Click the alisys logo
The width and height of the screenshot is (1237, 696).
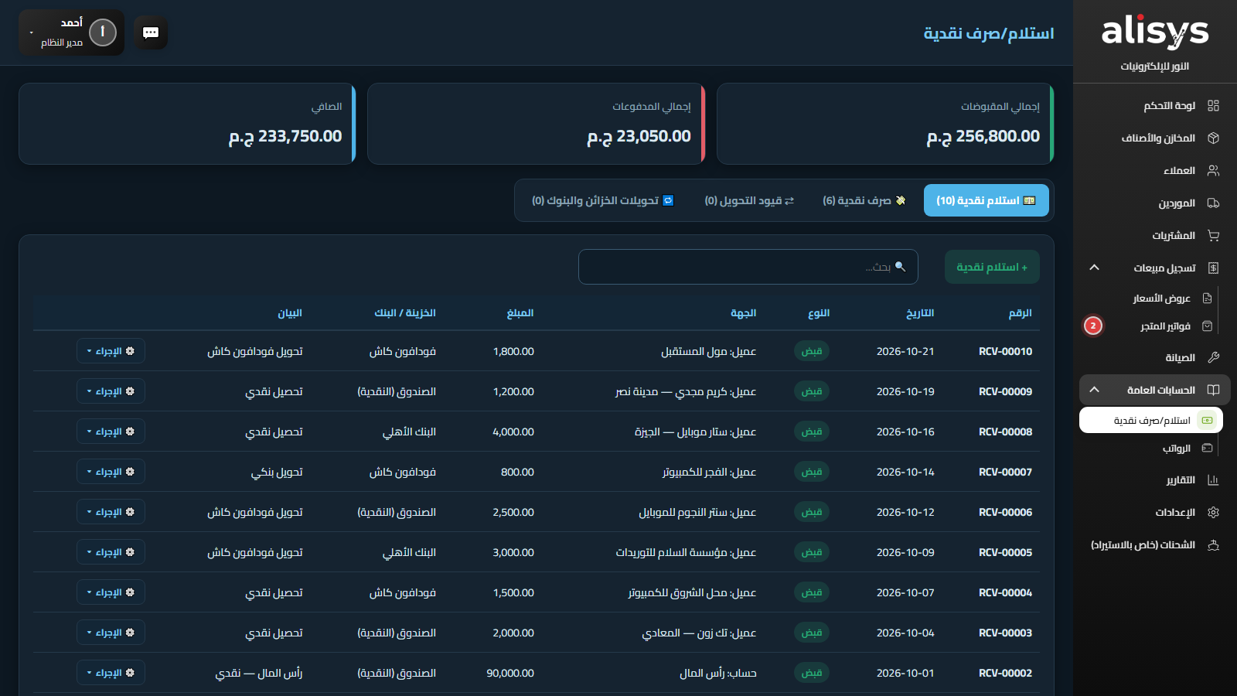coord(1155,32)
